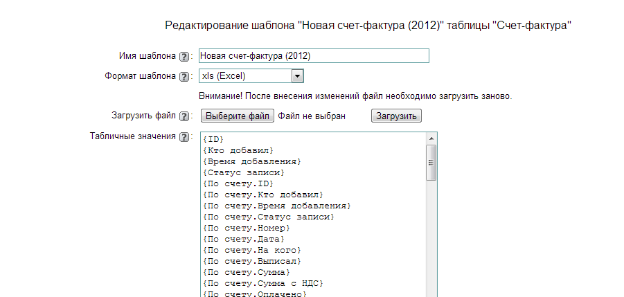Screen dimensions: 624x297
Task: Click the Выберите файл button
Action: [x=238, y=116]
